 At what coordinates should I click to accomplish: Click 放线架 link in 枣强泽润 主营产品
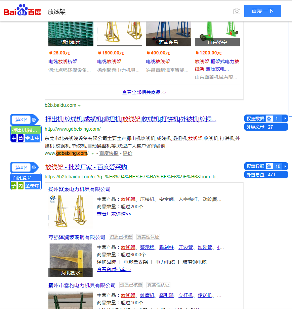128,247
